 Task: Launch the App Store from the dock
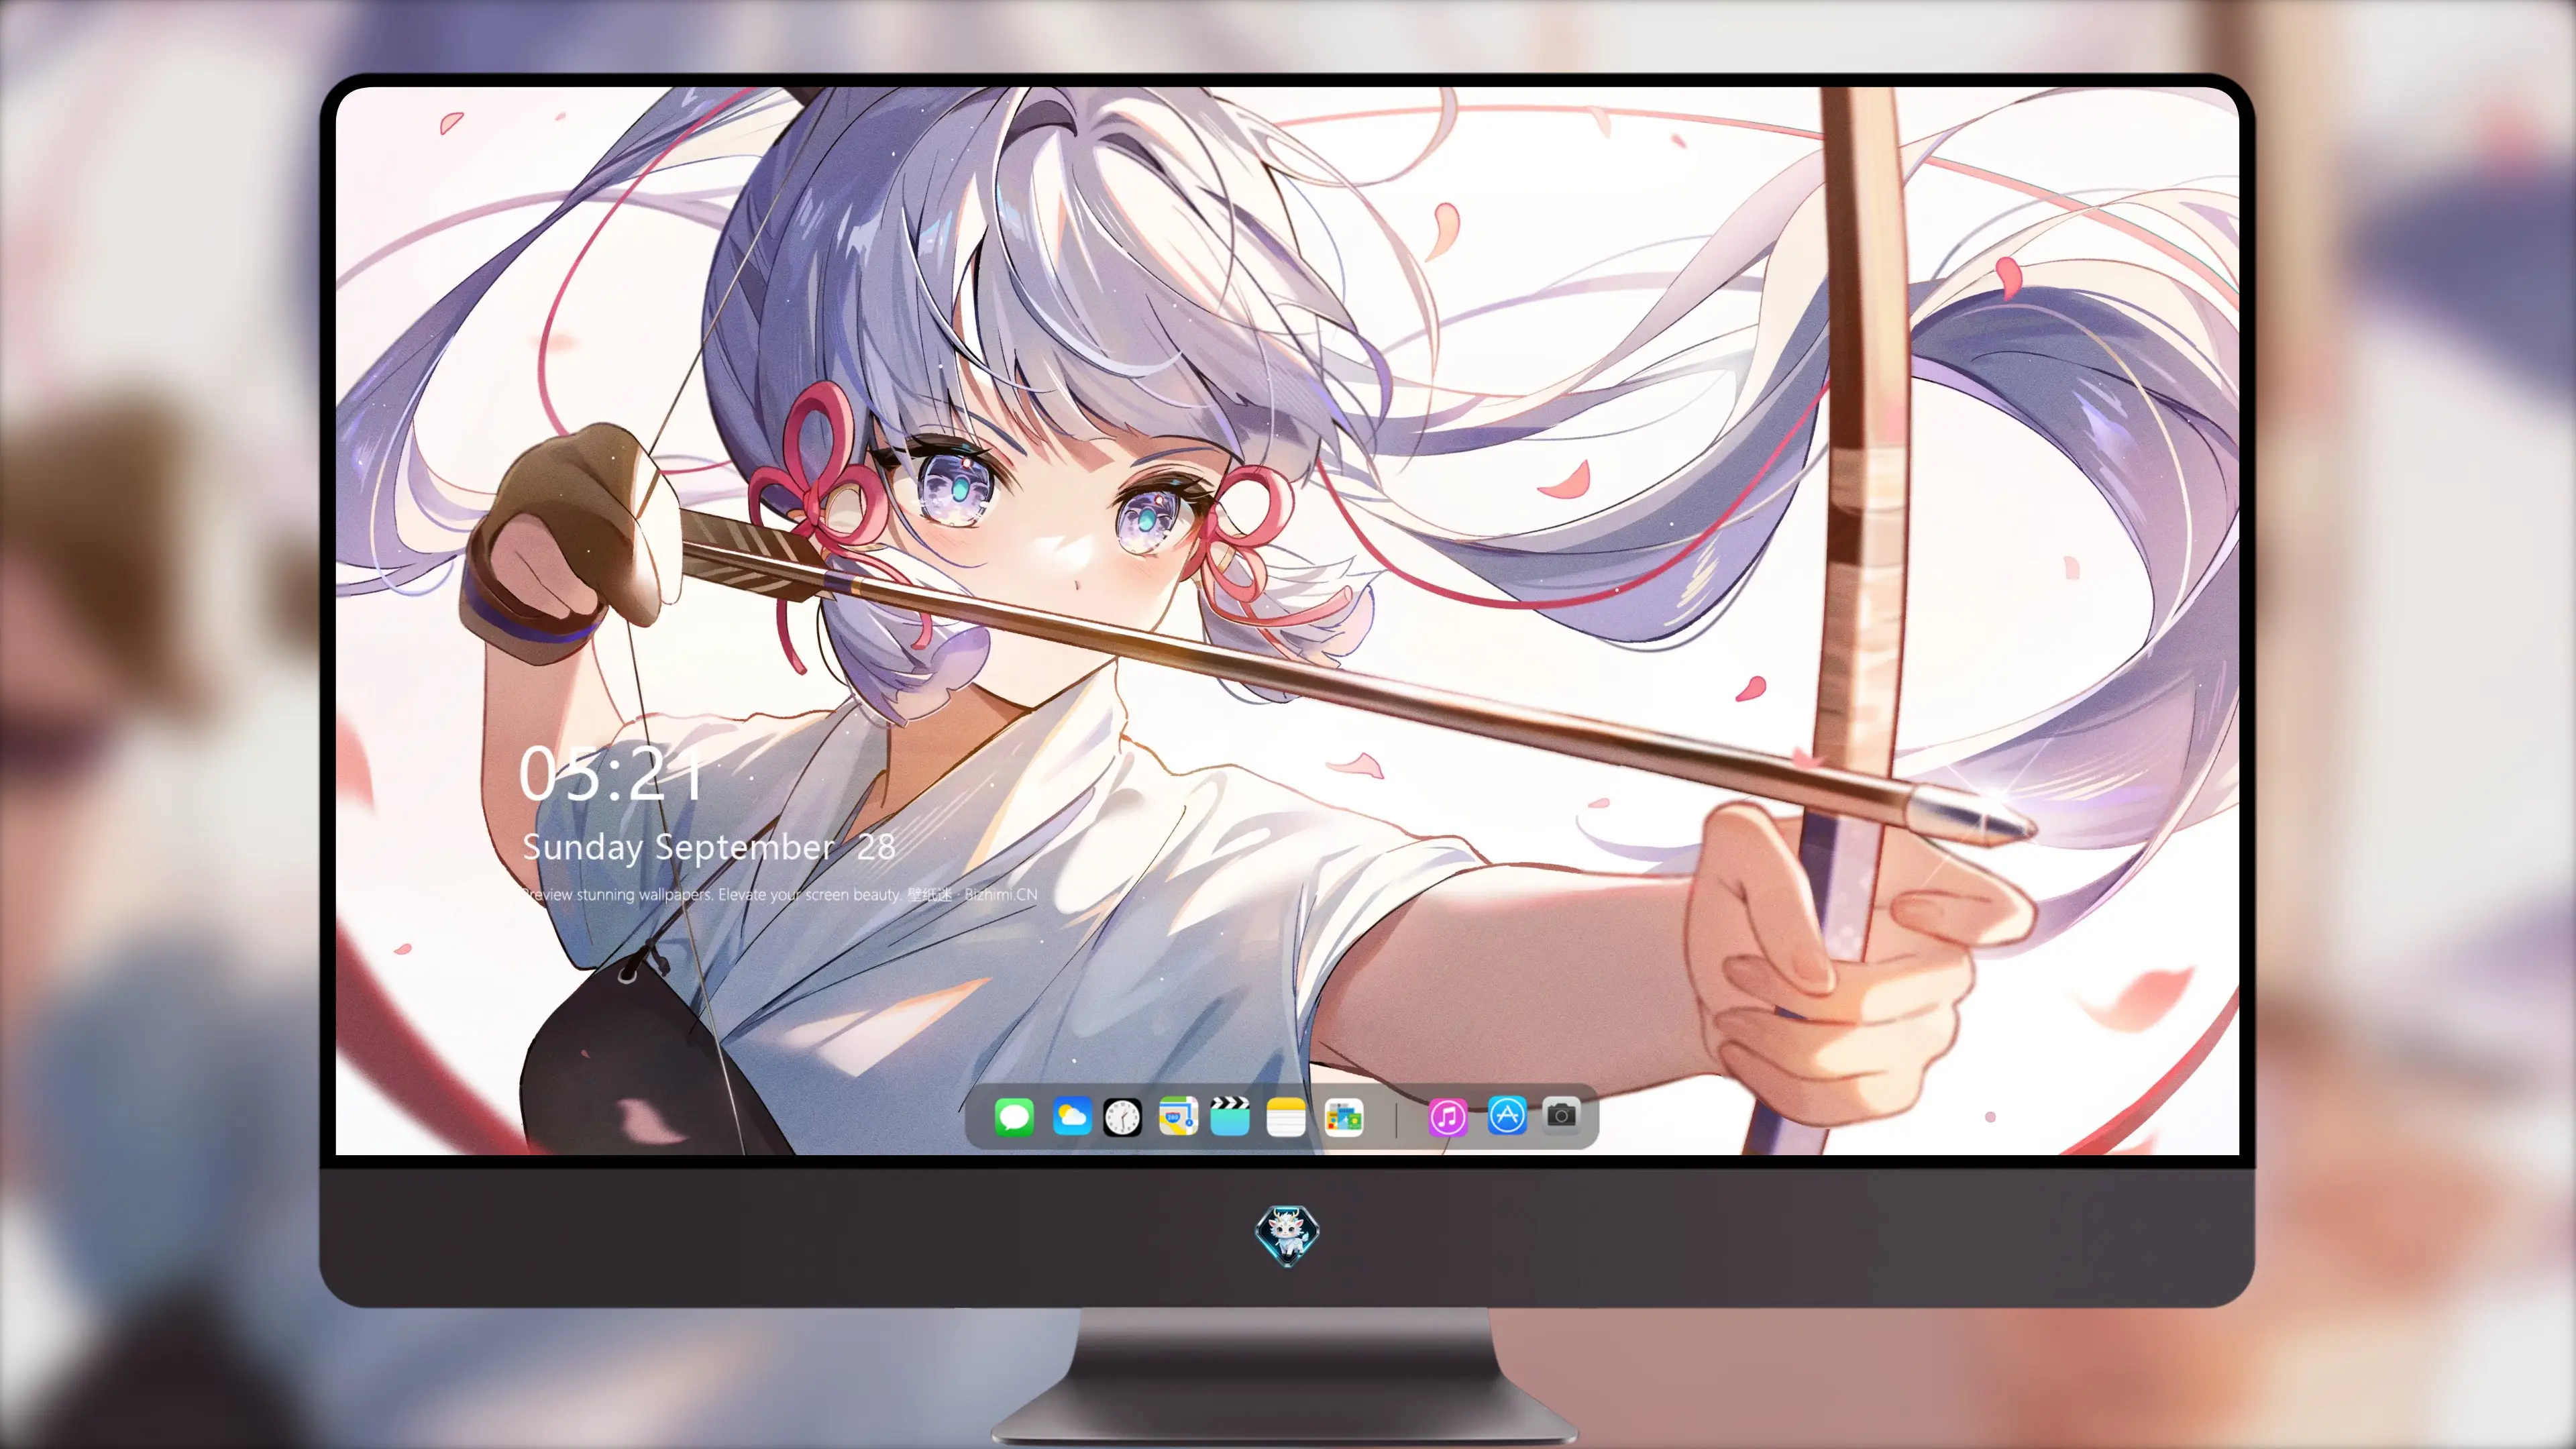click(x=1507, y=1115)
